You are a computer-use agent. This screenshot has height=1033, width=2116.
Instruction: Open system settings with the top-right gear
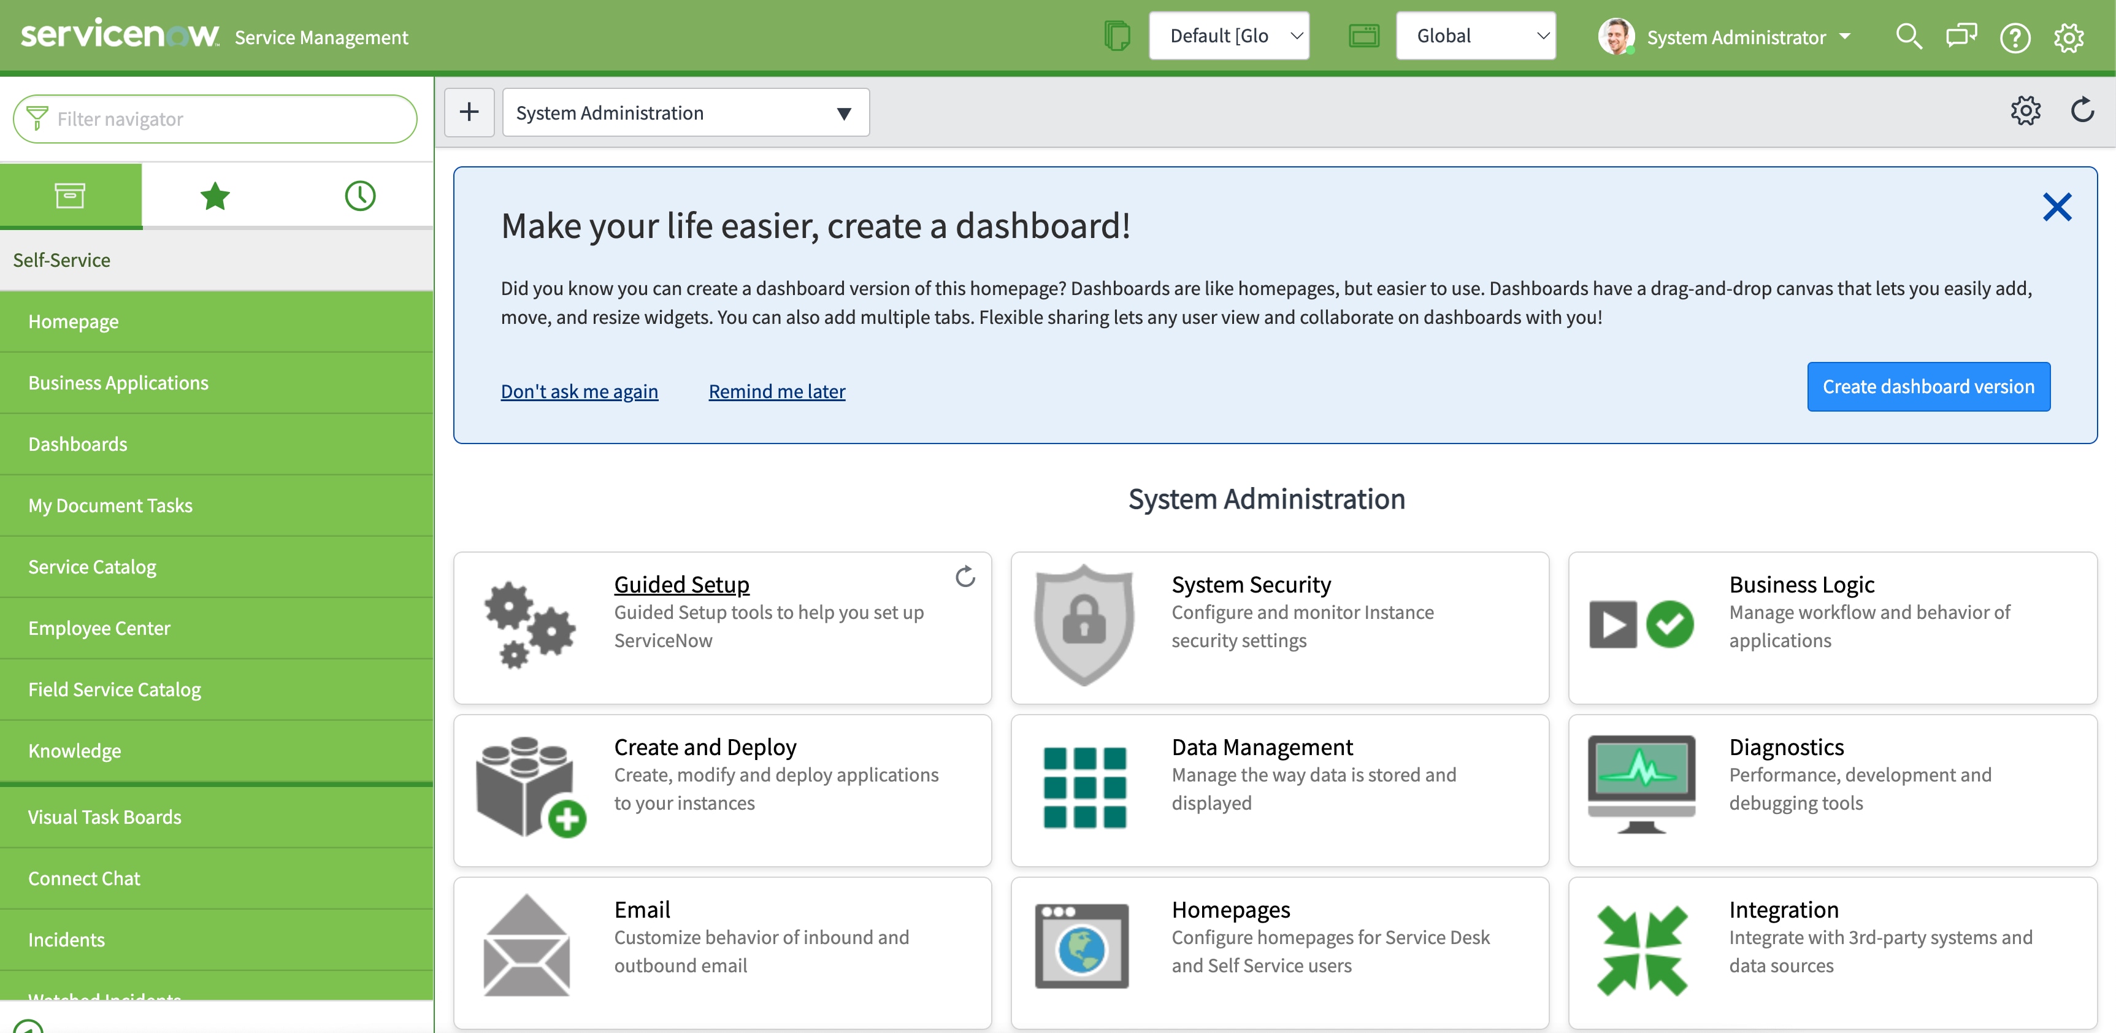[x=2069, y=37]
